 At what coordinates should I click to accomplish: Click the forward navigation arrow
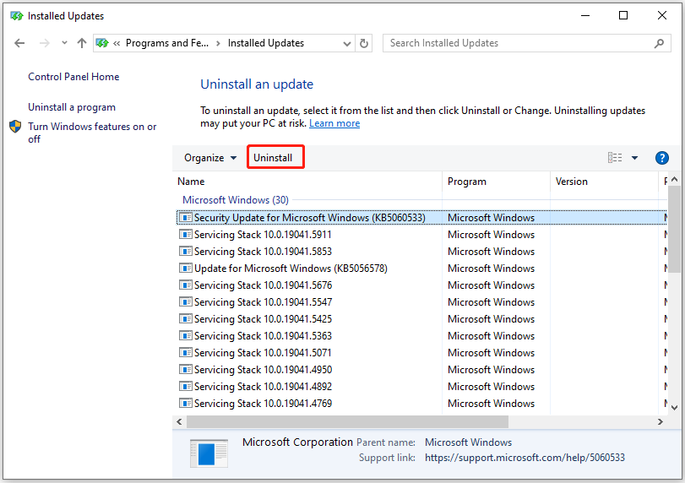44,43
